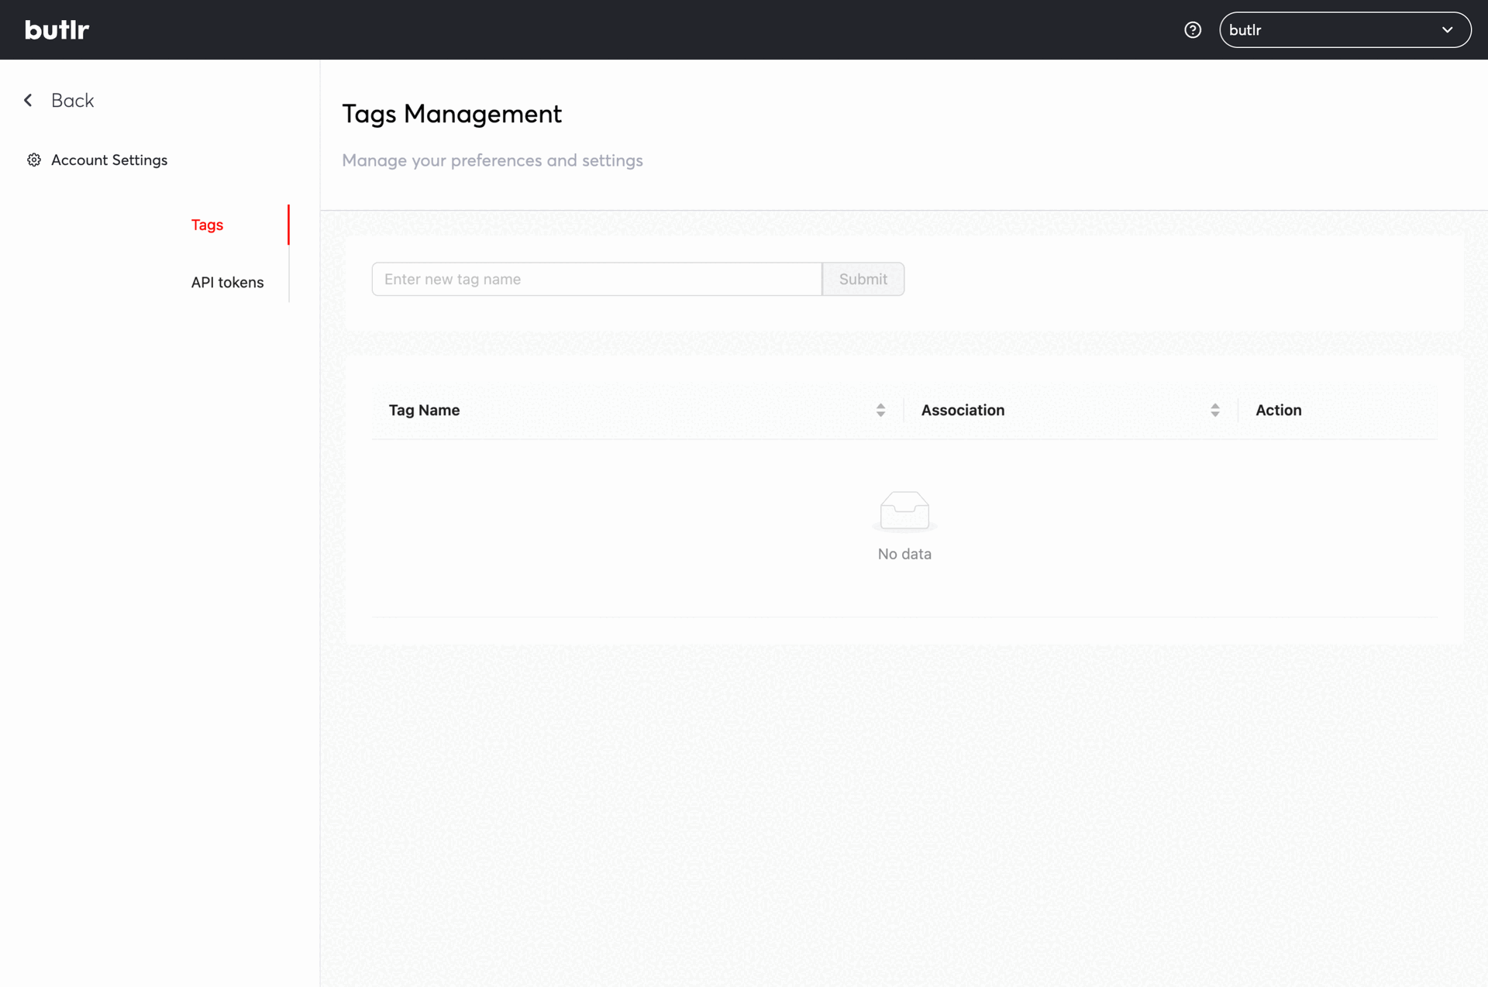Click the chevron arrow in butlr selector
Image resolution: width=1488 pixels, height=987 pixels.
pyautogui.click(x=1447, y=29)
